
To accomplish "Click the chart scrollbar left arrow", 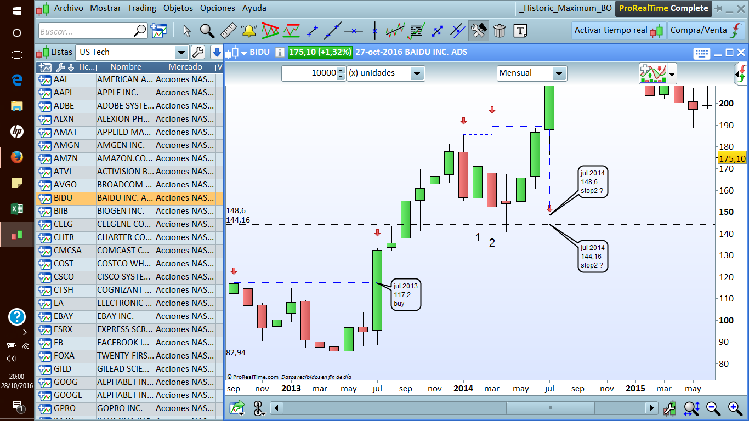I will click(x=277, y=408).
